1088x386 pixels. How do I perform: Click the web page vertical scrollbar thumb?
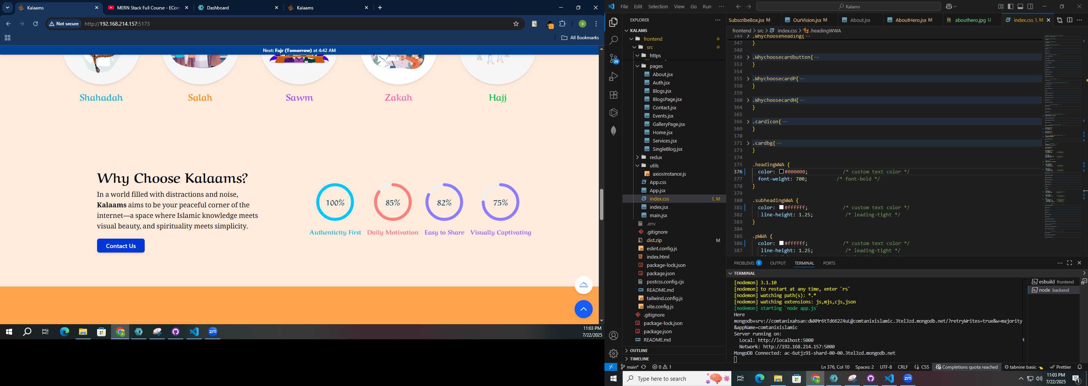pos(601,205)
